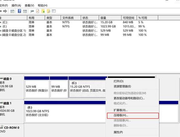This screenshot has width=180, height=137.
Task: Click the folder with green up-arrow icon
Action: [x=43, y=11]
